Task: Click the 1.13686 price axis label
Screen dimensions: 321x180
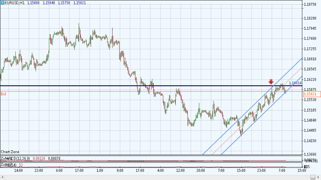Action: (310, 155)
